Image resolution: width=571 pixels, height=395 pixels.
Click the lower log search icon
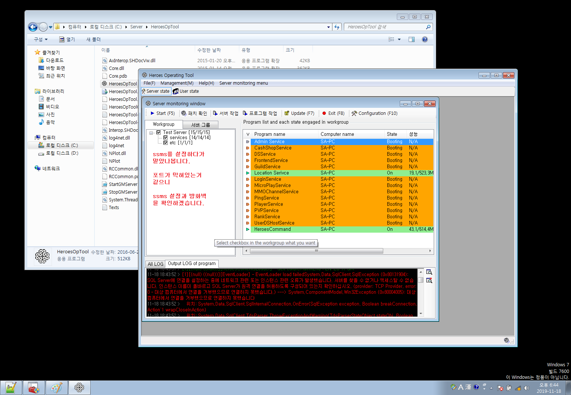point(429,281)
